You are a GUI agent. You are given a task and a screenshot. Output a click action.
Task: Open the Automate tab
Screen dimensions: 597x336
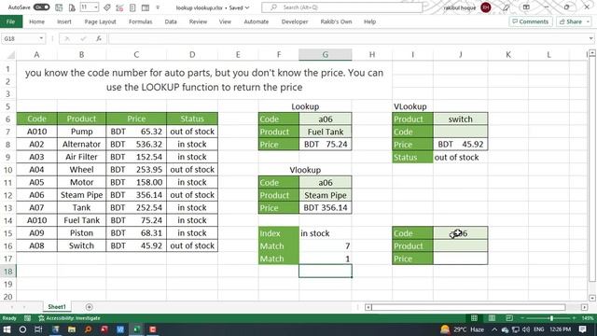point(257,21)
